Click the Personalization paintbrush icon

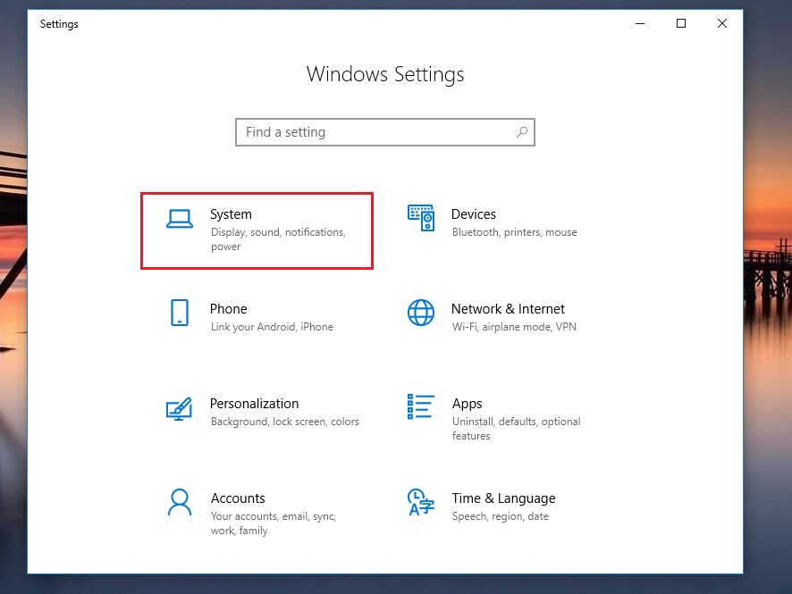(180, 408)
